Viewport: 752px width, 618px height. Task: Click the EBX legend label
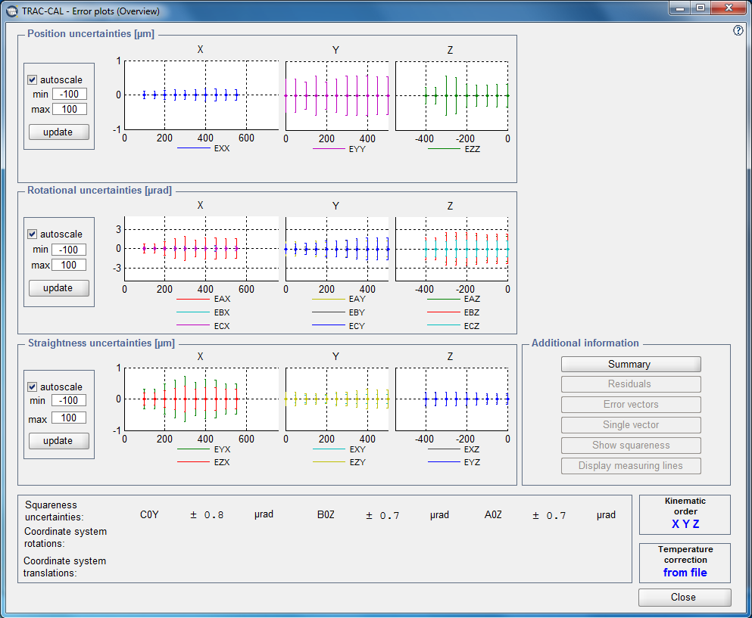coord(222,312)
